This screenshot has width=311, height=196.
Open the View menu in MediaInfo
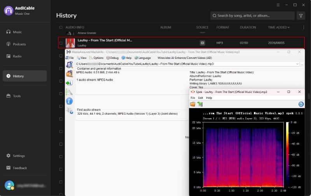tap(82, 58)
